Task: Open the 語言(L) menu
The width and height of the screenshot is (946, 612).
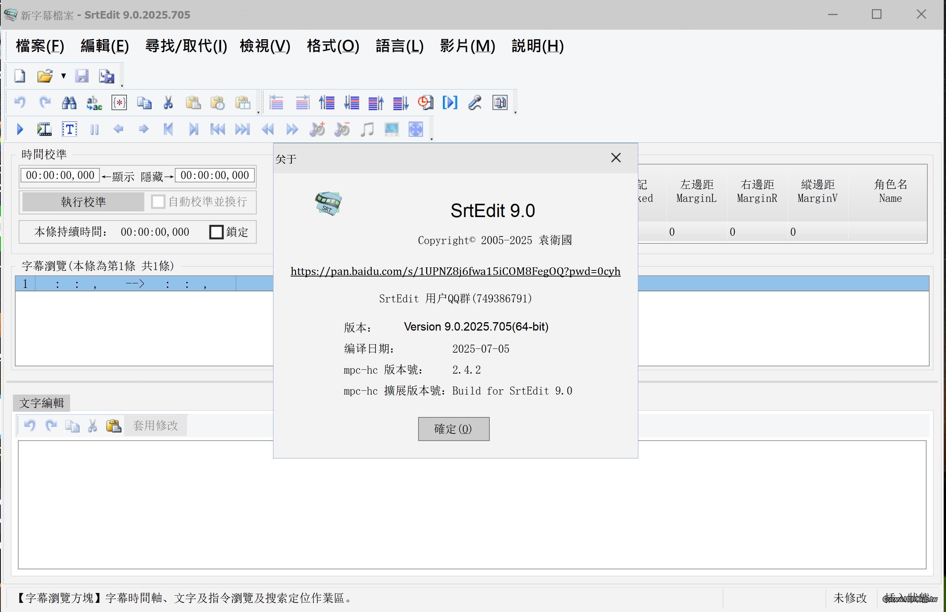Action: [400, 46]
